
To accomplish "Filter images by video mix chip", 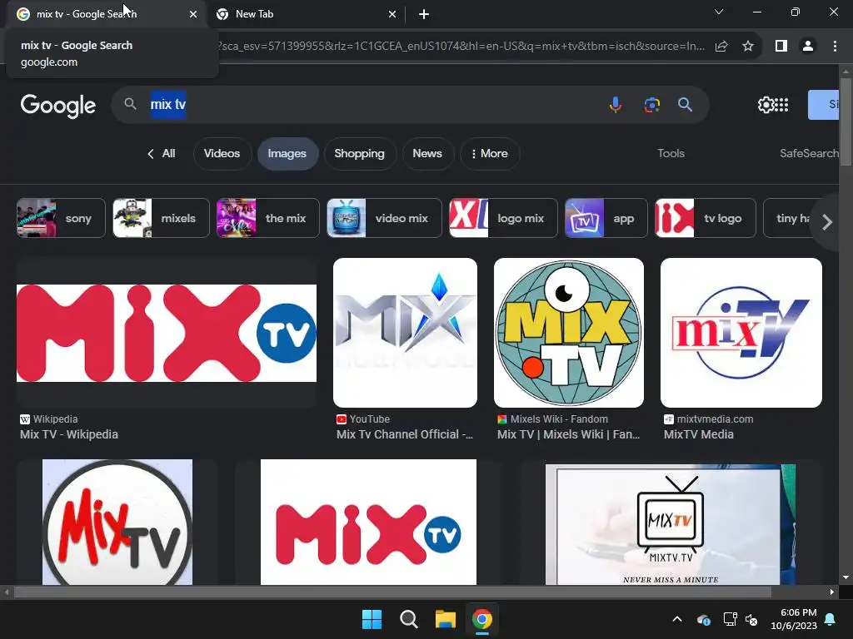I will (384, 219).
